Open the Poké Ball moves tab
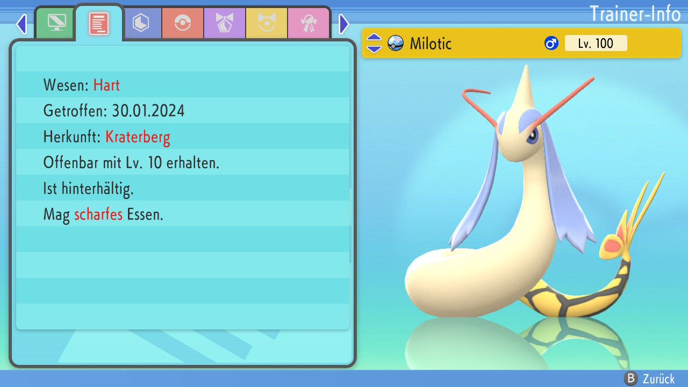The height and width of the screenshot is (387, 688). point(183,23)
